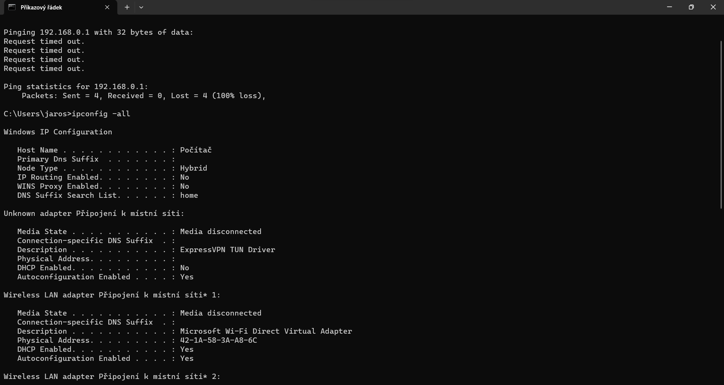
Task: Click the DNS suffix value home
Action: click(x=189, y=196)
